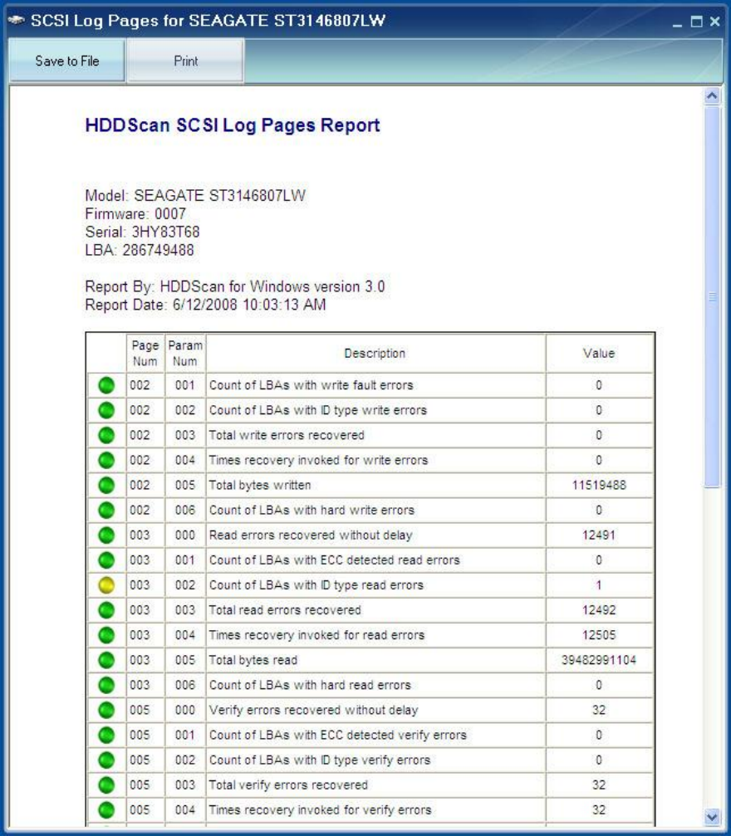Click the HDDScan SCSI Log Pages Report heading
Viewport: 731px width, 836px height.
click(x=233, y=125)
